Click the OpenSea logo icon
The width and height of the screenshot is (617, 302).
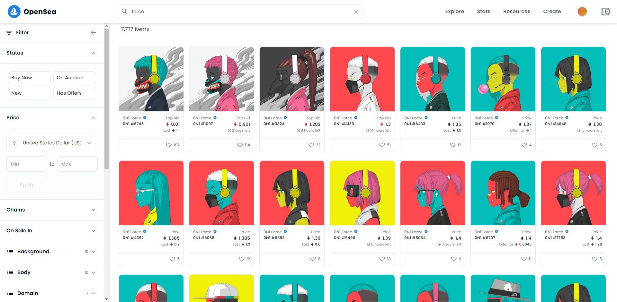[x=14, y=12]
